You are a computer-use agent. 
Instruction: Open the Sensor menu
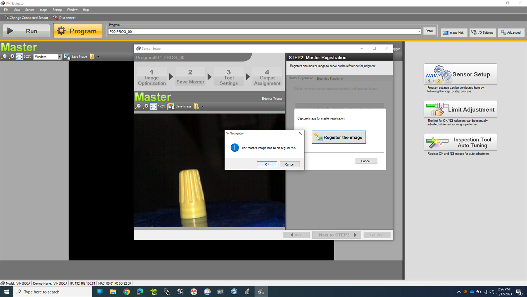pyautogui.click(x=30, y=10)
